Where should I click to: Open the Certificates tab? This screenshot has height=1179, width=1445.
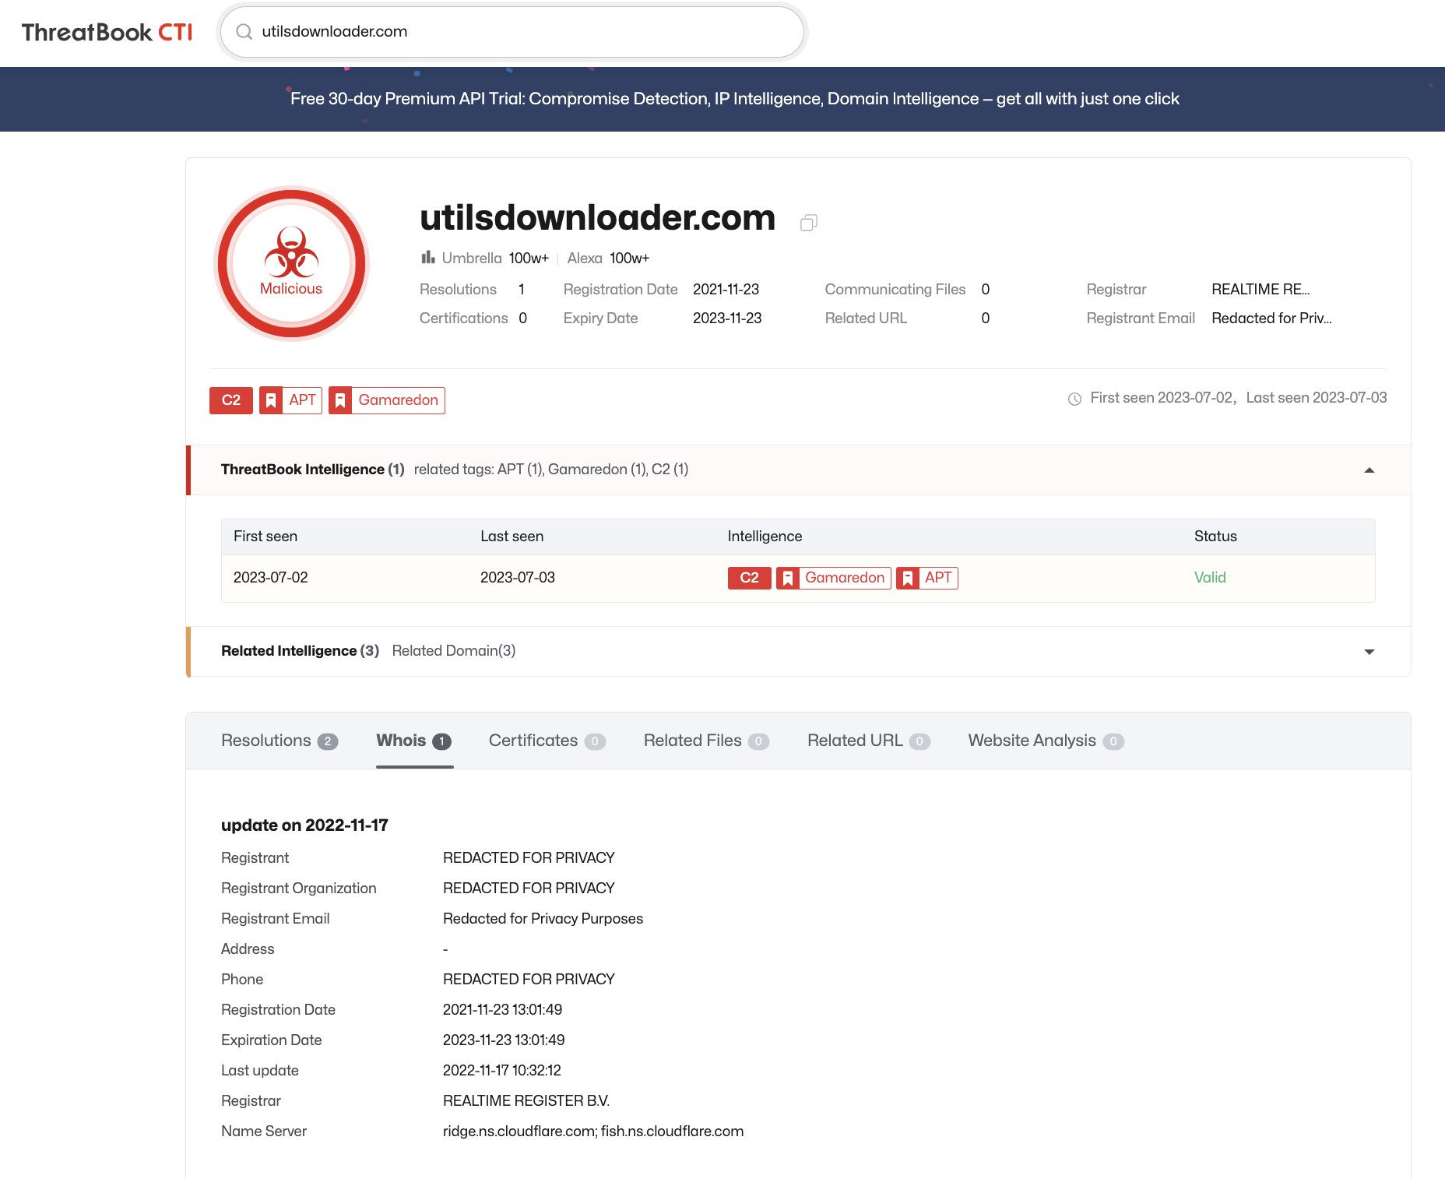(533, 741)
